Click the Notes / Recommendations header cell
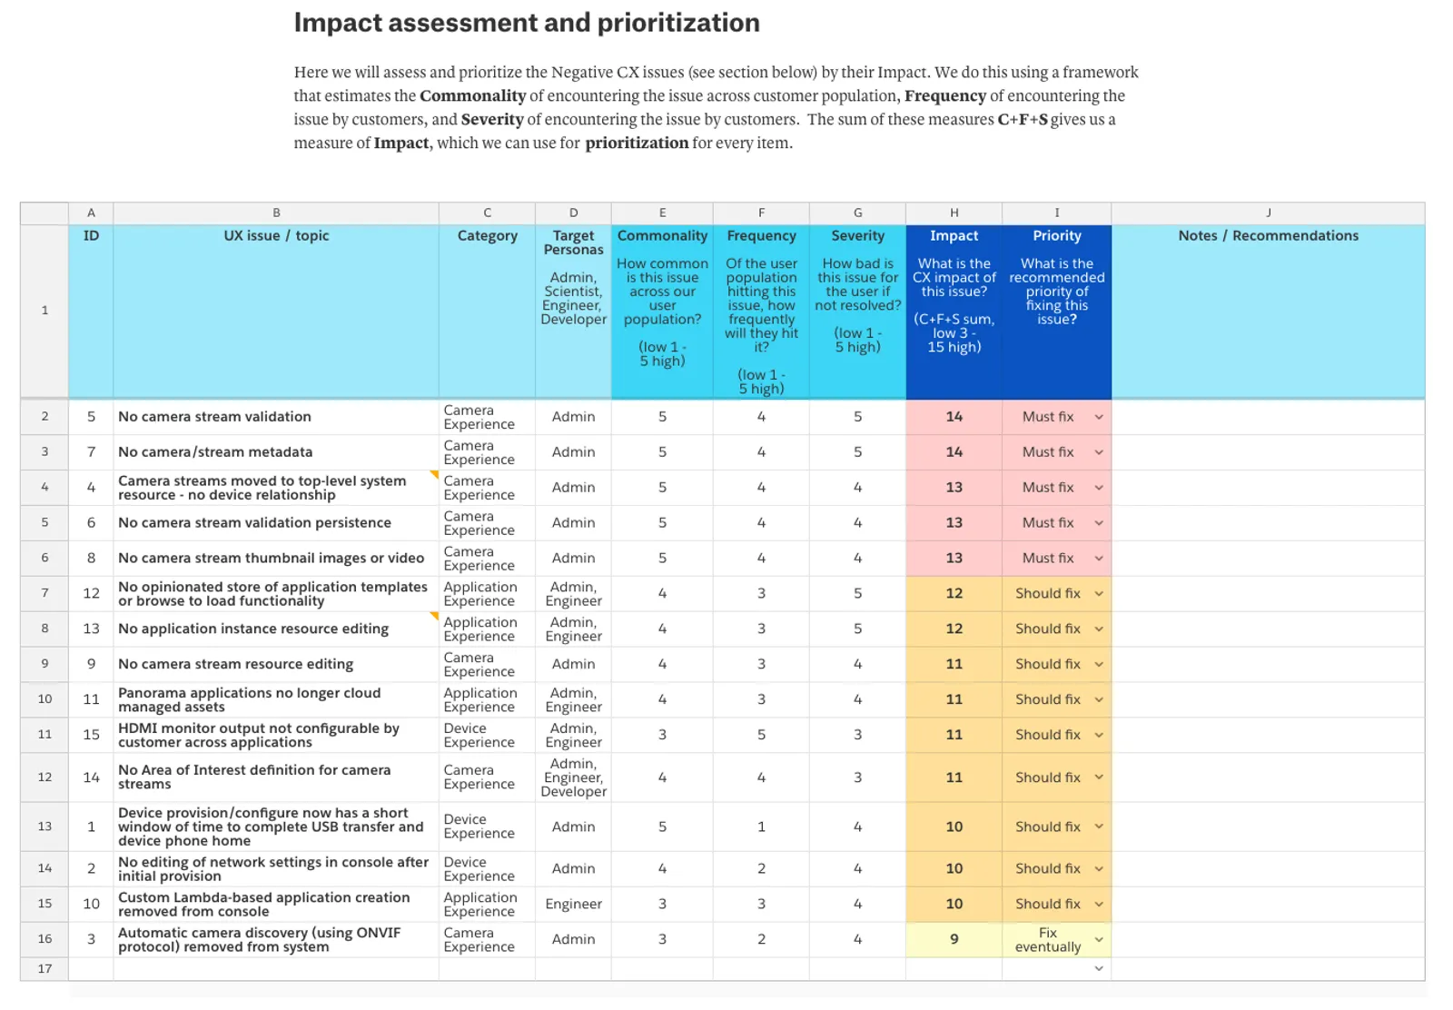The width and height of the screenshot is (1453, 1010). click(x=1268, y=312)
